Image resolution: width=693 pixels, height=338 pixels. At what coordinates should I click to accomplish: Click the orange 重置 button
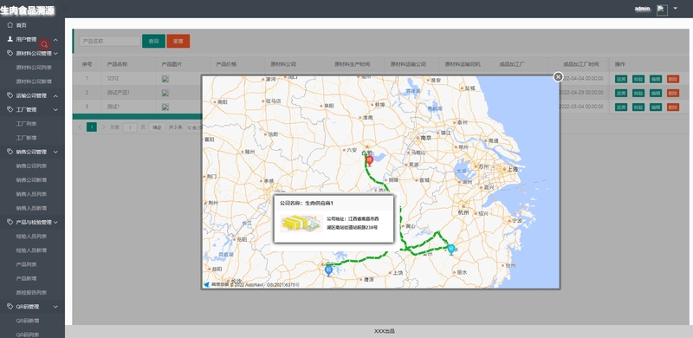point(178,41)
